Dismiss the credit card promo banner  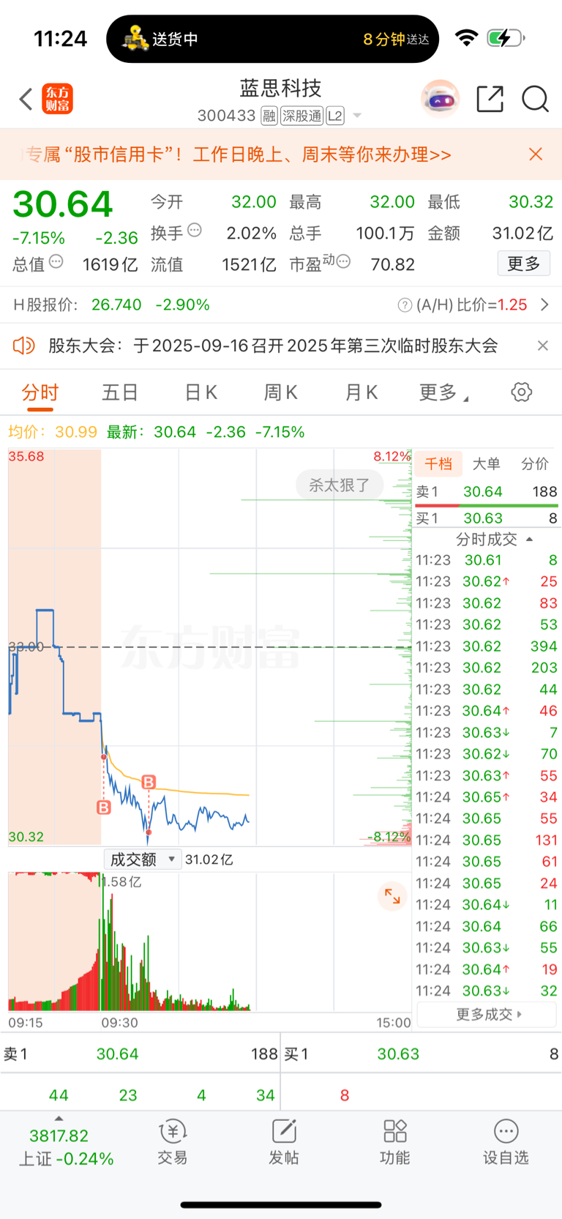pos(536,154)
